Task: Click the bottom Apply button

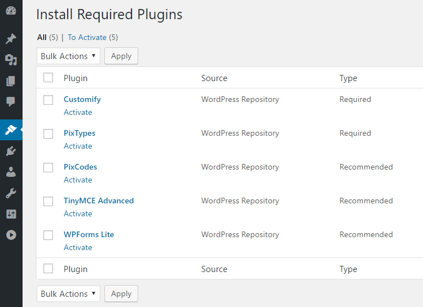Action: coord(121,293)
